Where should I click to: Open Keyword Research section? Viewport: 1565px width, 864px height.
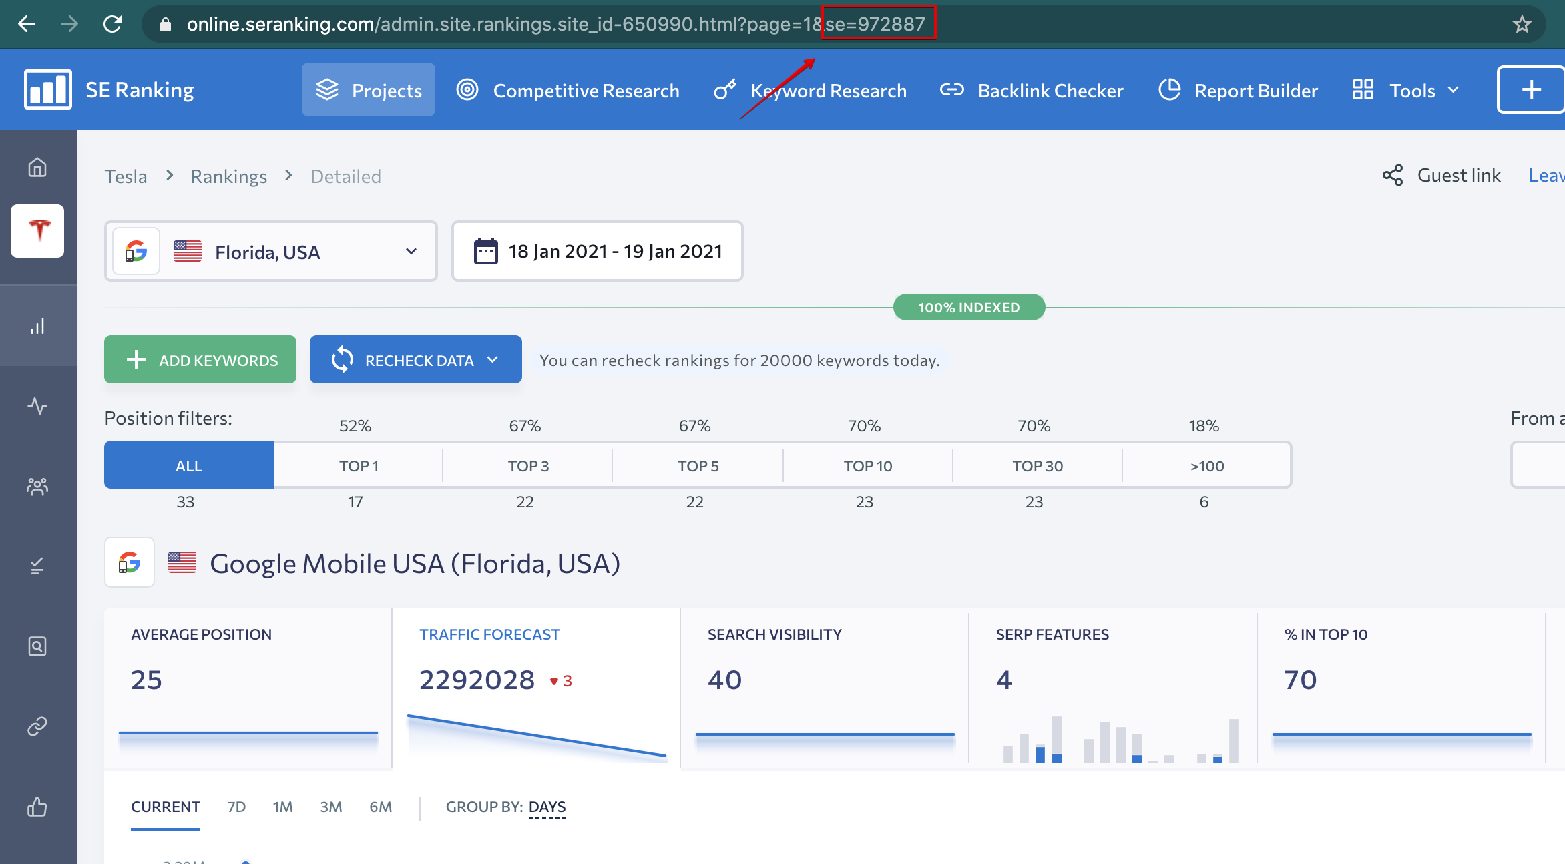coord(809,89)
